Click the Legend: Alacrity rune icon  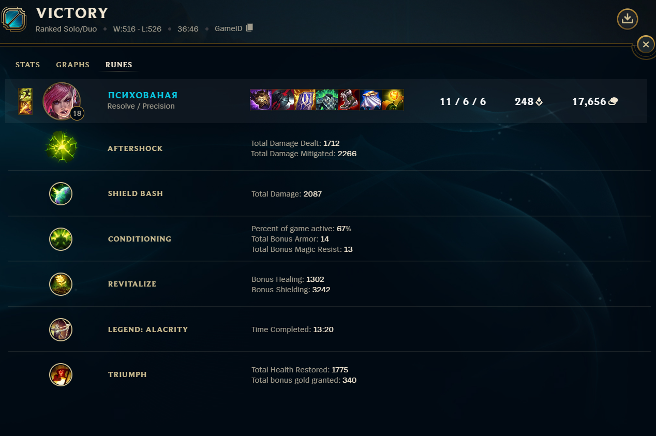[61, 329]
